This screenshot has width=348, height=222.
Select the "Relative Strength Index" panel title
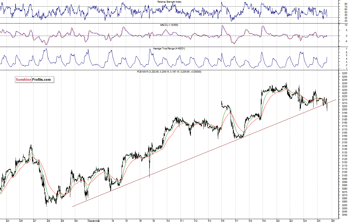click(169, 2)
